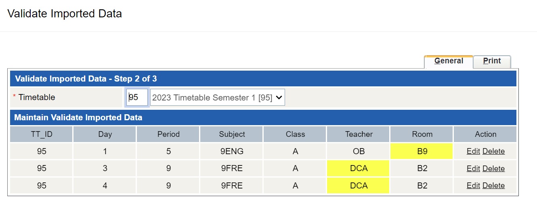Select the OB teacher cell
Screen dimensions: 537x203
pyautogui.click(x=359, y=151)
